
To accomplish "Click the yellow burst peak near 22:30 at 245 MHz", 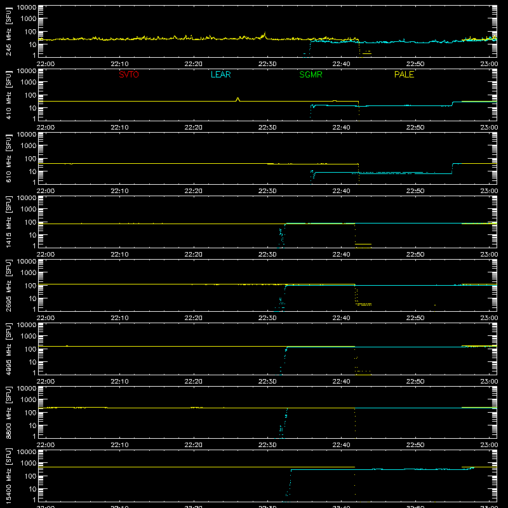I will [265, 34].
